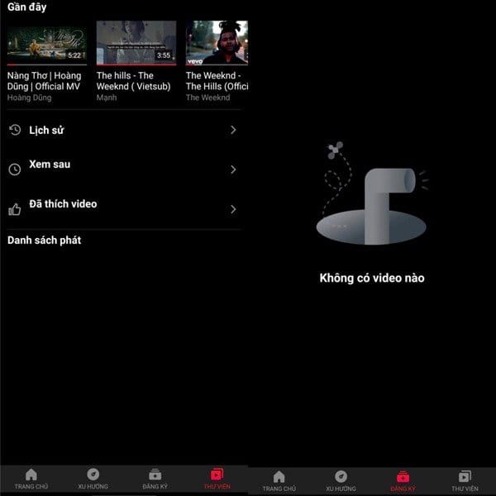
Task: Play The hills Vietsub video thumbnail
Action: (136, 42)
